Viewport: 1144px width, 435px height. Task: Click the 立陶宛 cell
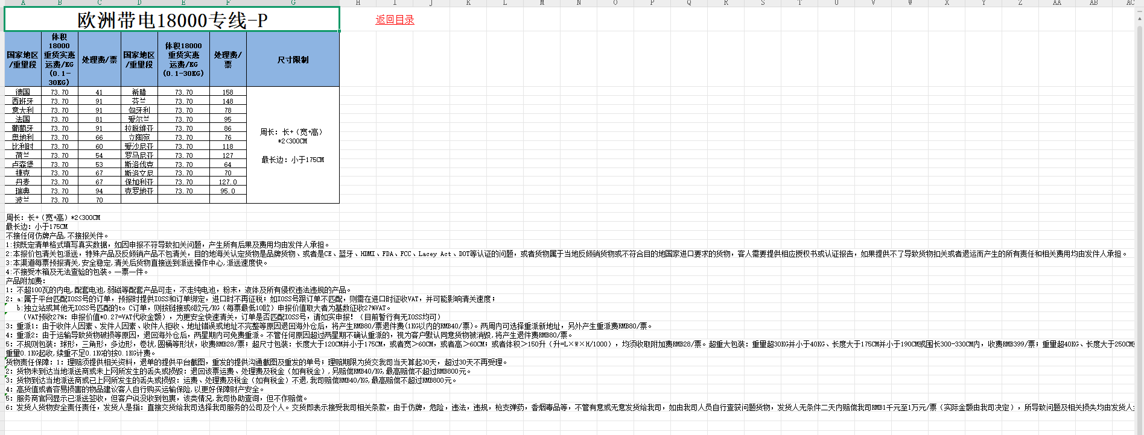click(x=139, y=137)
